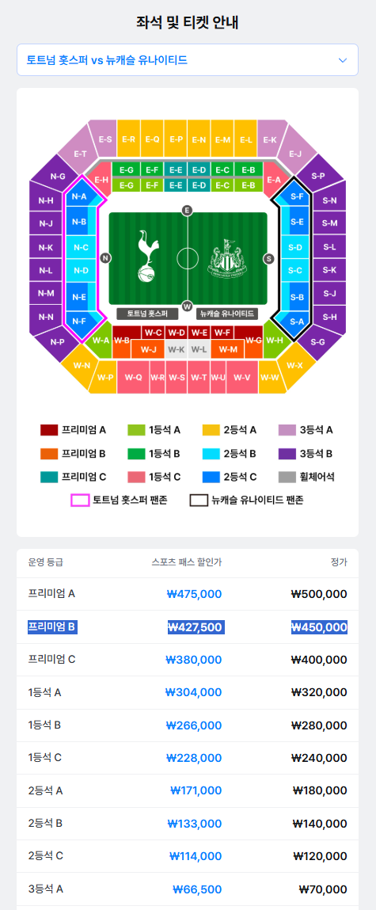376x910 pixels.
Task: Select the W marker below the pitch
Action: click(187, 306)
